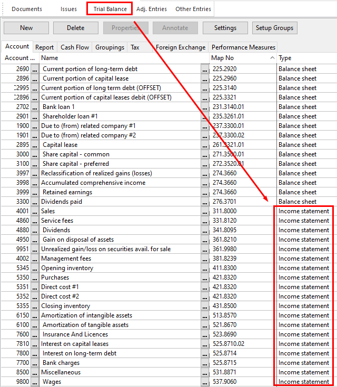Image resolution: width=337 pixels, height=387 pixels.
Task: Open ellipsis picker beside account 7600
Action: (35, 334)
